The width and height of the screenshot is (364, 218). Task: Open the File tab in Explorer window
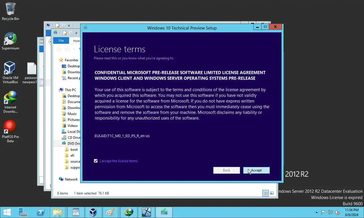click(61, 41)
